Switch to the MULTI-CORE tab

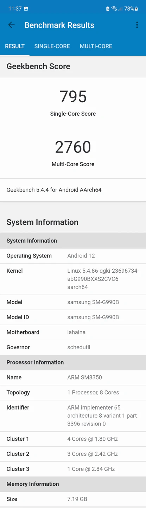(96, 46)
